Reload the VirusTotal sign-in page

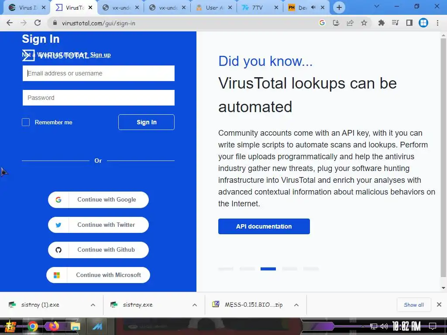pyautogui.click(x=38, y=23)
